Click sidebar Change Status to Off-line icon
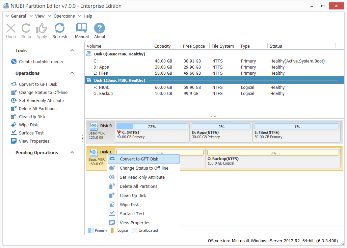The height and width of the screenshot is (248, 347). 14,92
